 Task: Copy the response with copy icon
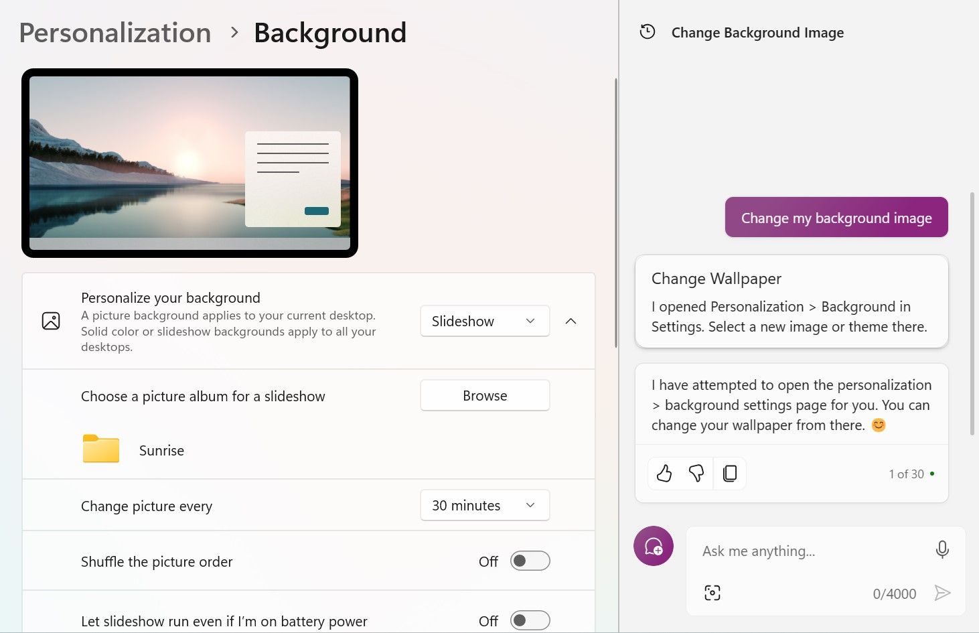click(x=730, y=474)
